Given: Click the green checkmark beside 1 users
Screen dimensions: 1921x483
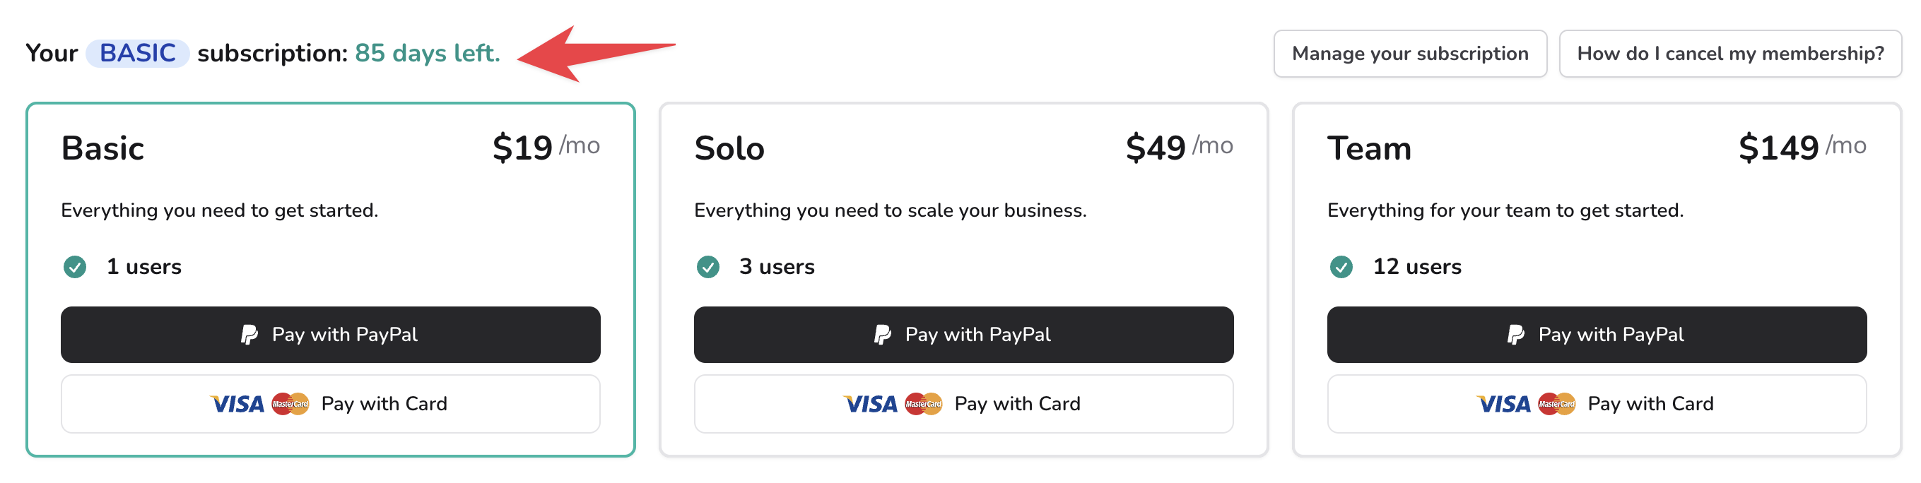Looking at the screenshot, I should click(x=75, y=267).
